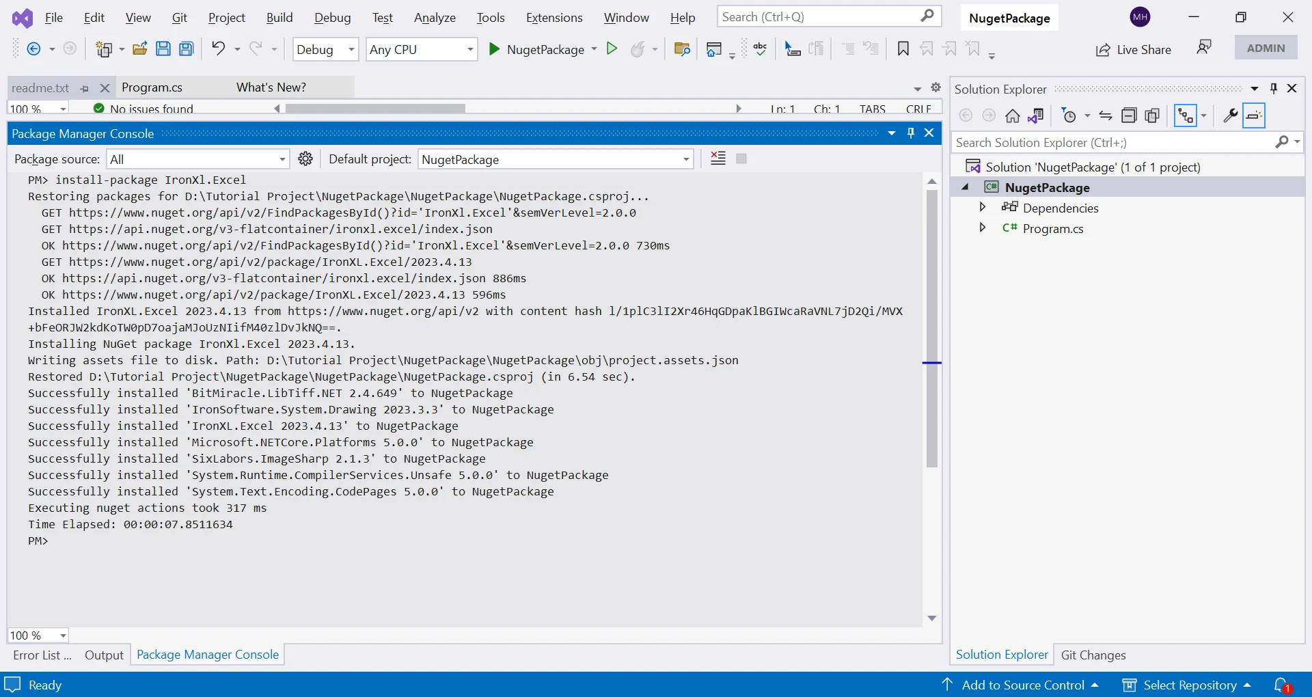Click Add to Source Control
Screen dimensions: 1312x697
coord(1020,685)
